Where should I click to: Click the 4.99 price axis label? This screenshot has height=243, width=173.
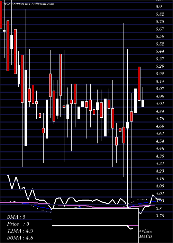160,96
